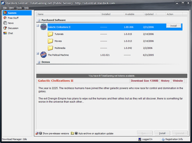Select the Tutorials row
The width and height of the screenshot is (192, 143).
point(109,34)
